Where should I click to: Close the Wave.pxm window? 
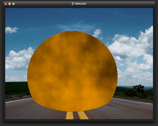click(6, 4)
